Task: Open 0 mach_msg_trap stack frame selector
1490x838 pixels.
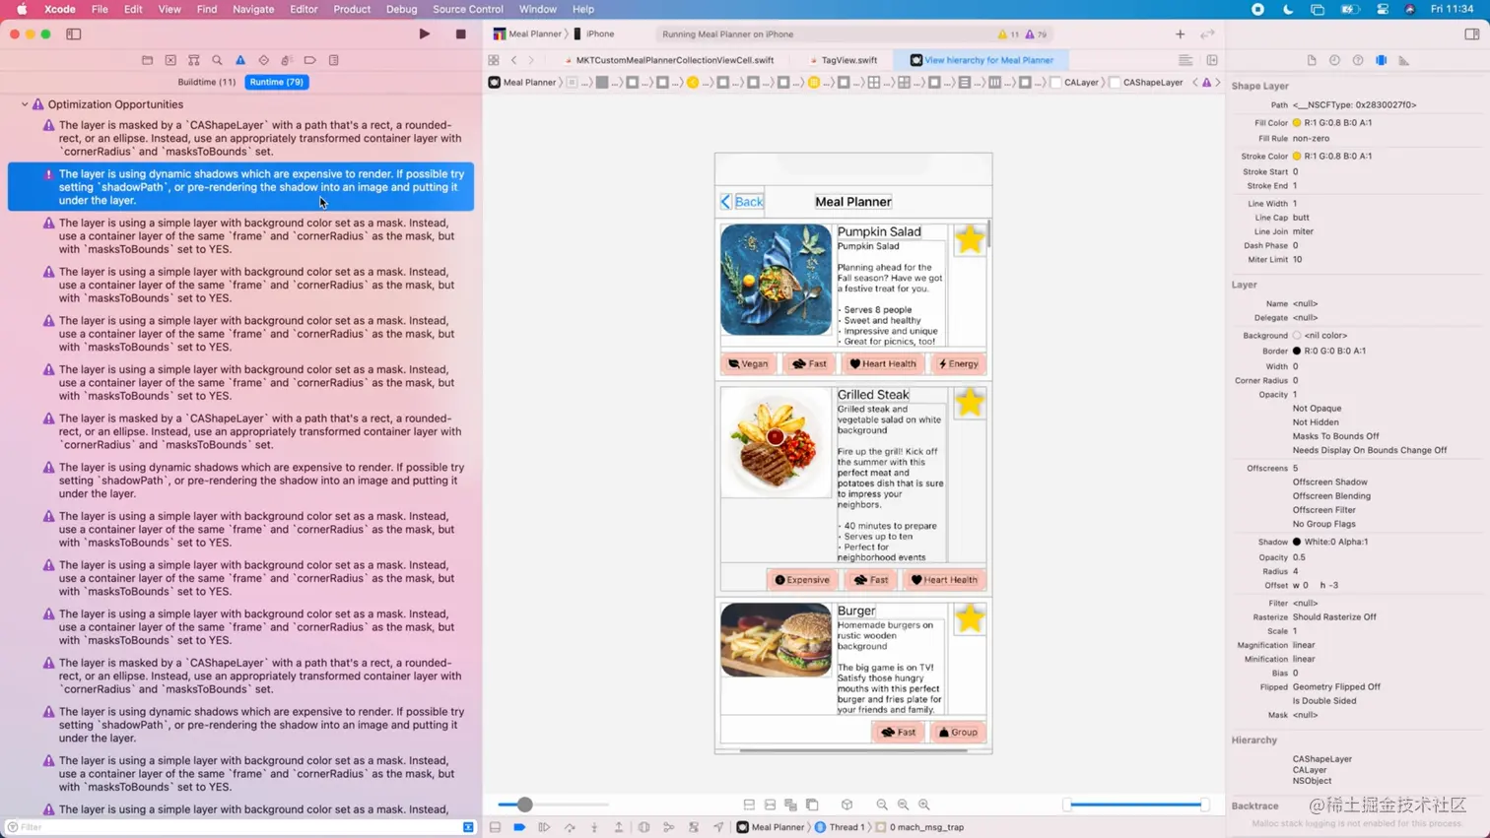Action: (919, 827)
